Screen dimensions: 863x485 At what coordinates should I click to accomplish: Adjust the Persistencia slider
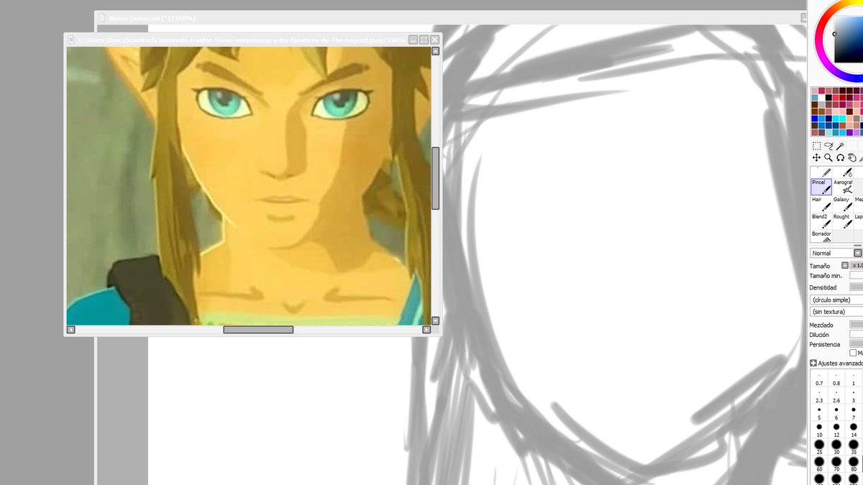pos(857,344)
